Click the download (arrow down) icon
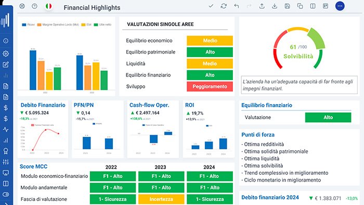 tap(275, 6)
